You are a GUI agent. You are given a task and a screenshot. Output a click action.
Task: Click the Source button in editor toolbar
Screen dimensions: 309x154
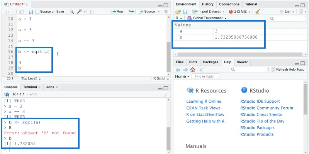tap(147, 12)
